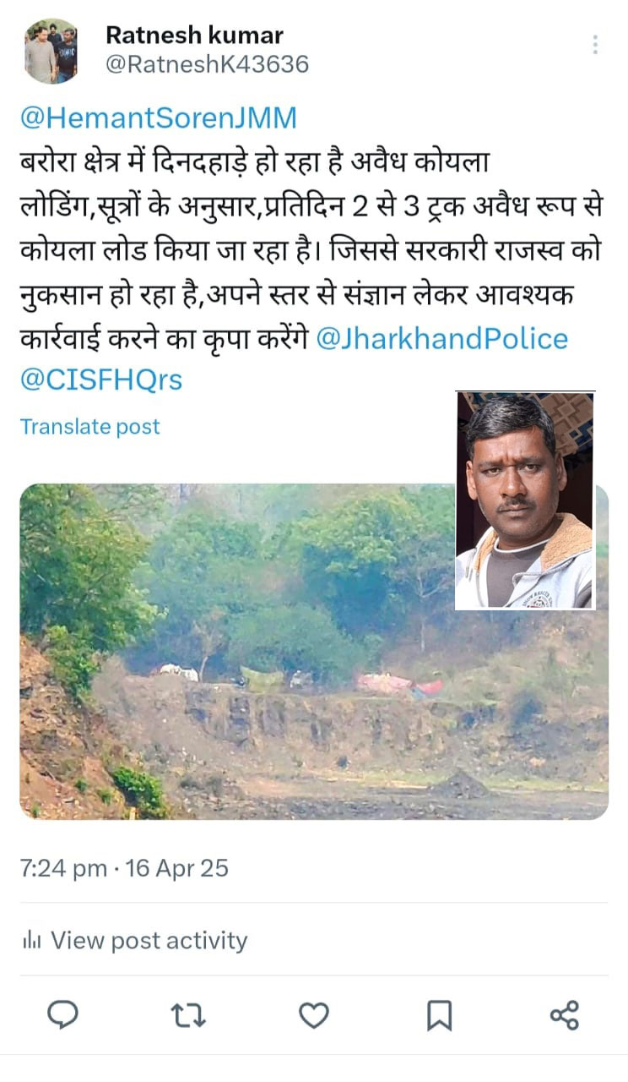Click the 16 Apr 25 date
Viewport: 628px width, 1082px height.
[x=177, y=868]
